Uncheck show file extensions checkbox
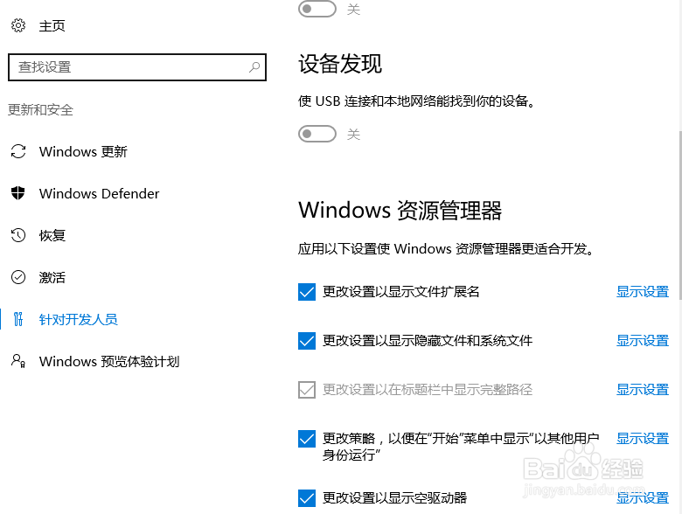The height and width of the screenshot is (514, 682). click(x=307, y=292)
